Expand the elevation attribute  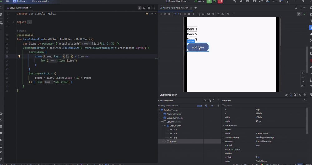pyautogui.click(x=223, y=142)
